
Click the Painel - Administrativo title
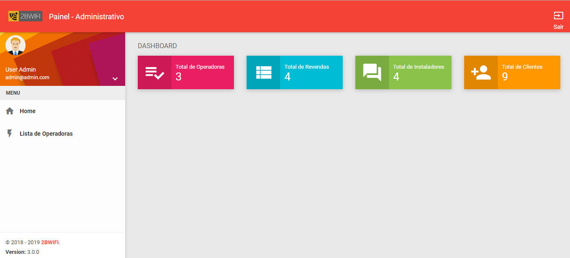point(87,17)
